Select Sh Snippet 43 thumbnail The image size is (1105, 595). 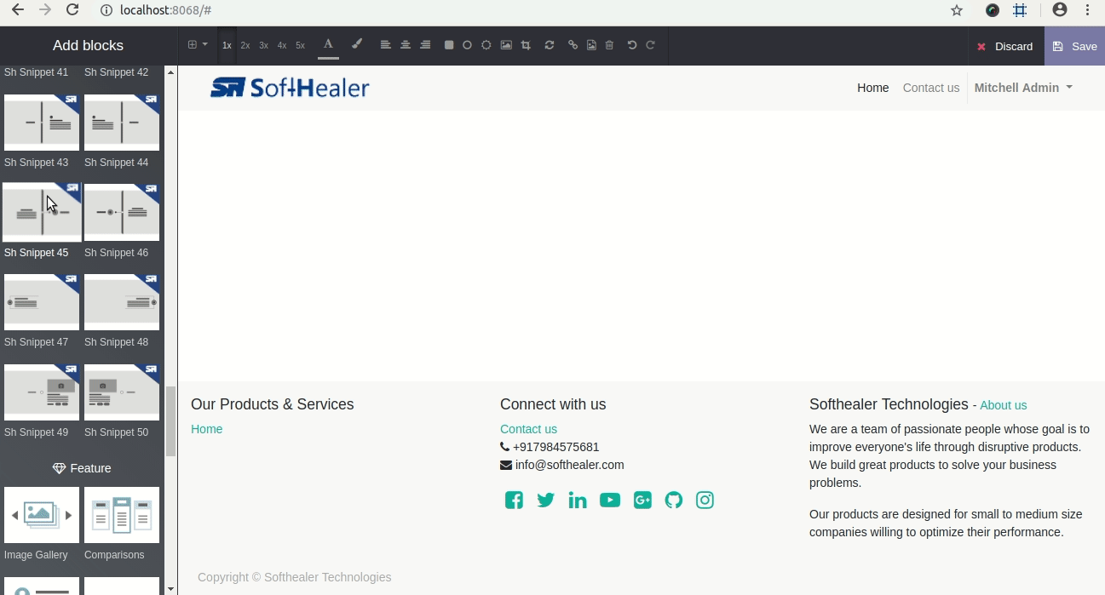tap(42, 122)
